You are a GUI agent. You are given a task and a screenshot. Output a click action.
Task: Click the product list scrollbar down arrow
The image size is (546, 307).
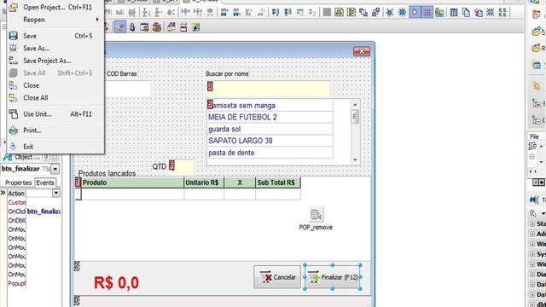click(x=355, y=159)
